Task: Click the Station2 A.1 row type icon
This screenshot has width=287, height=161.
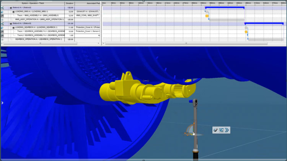Action: click(x=2, y=8)
